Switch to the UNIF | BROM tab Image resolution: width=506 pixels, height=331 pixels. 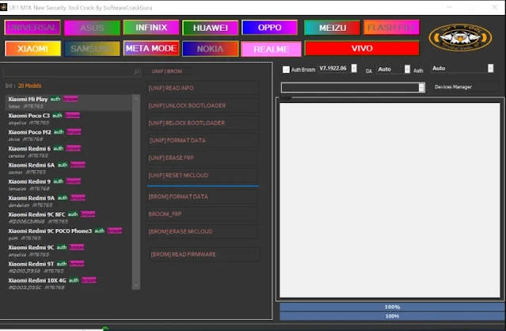[167, 71]
